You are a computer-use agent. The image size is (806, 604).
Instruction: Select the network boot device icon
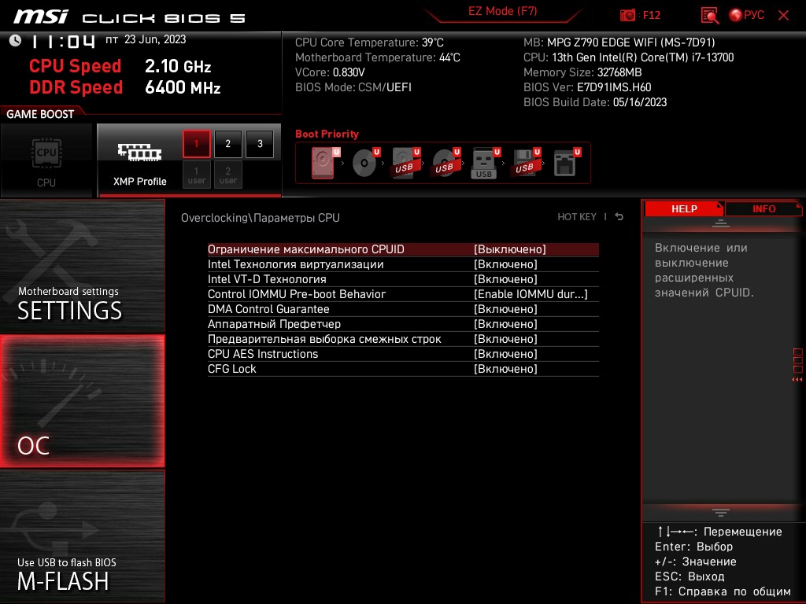click(567, 163)
